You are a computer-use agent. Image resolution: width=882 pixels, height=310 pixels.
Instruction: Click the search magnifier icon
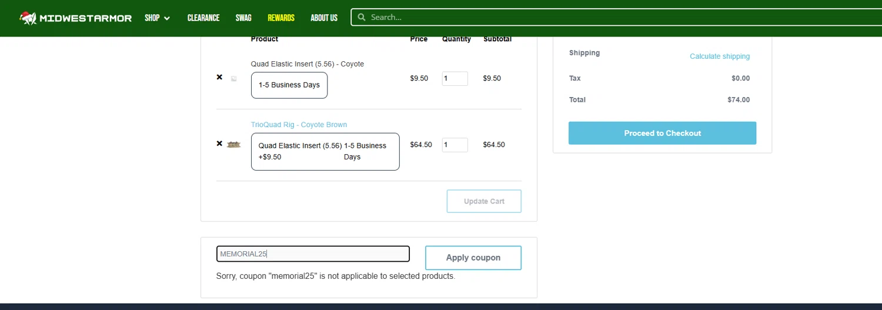(362, 18)
